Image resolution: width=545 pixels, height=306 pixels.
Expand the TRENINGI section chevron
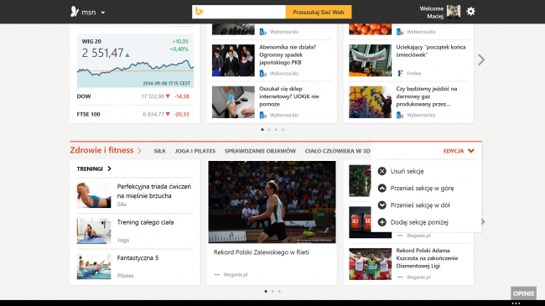coord(109,169)
